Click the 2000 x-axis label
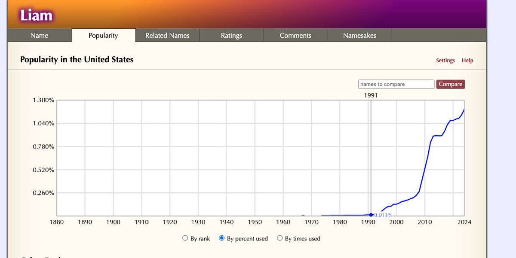This screenshot has height=258, width=516. tap(396, 222)
